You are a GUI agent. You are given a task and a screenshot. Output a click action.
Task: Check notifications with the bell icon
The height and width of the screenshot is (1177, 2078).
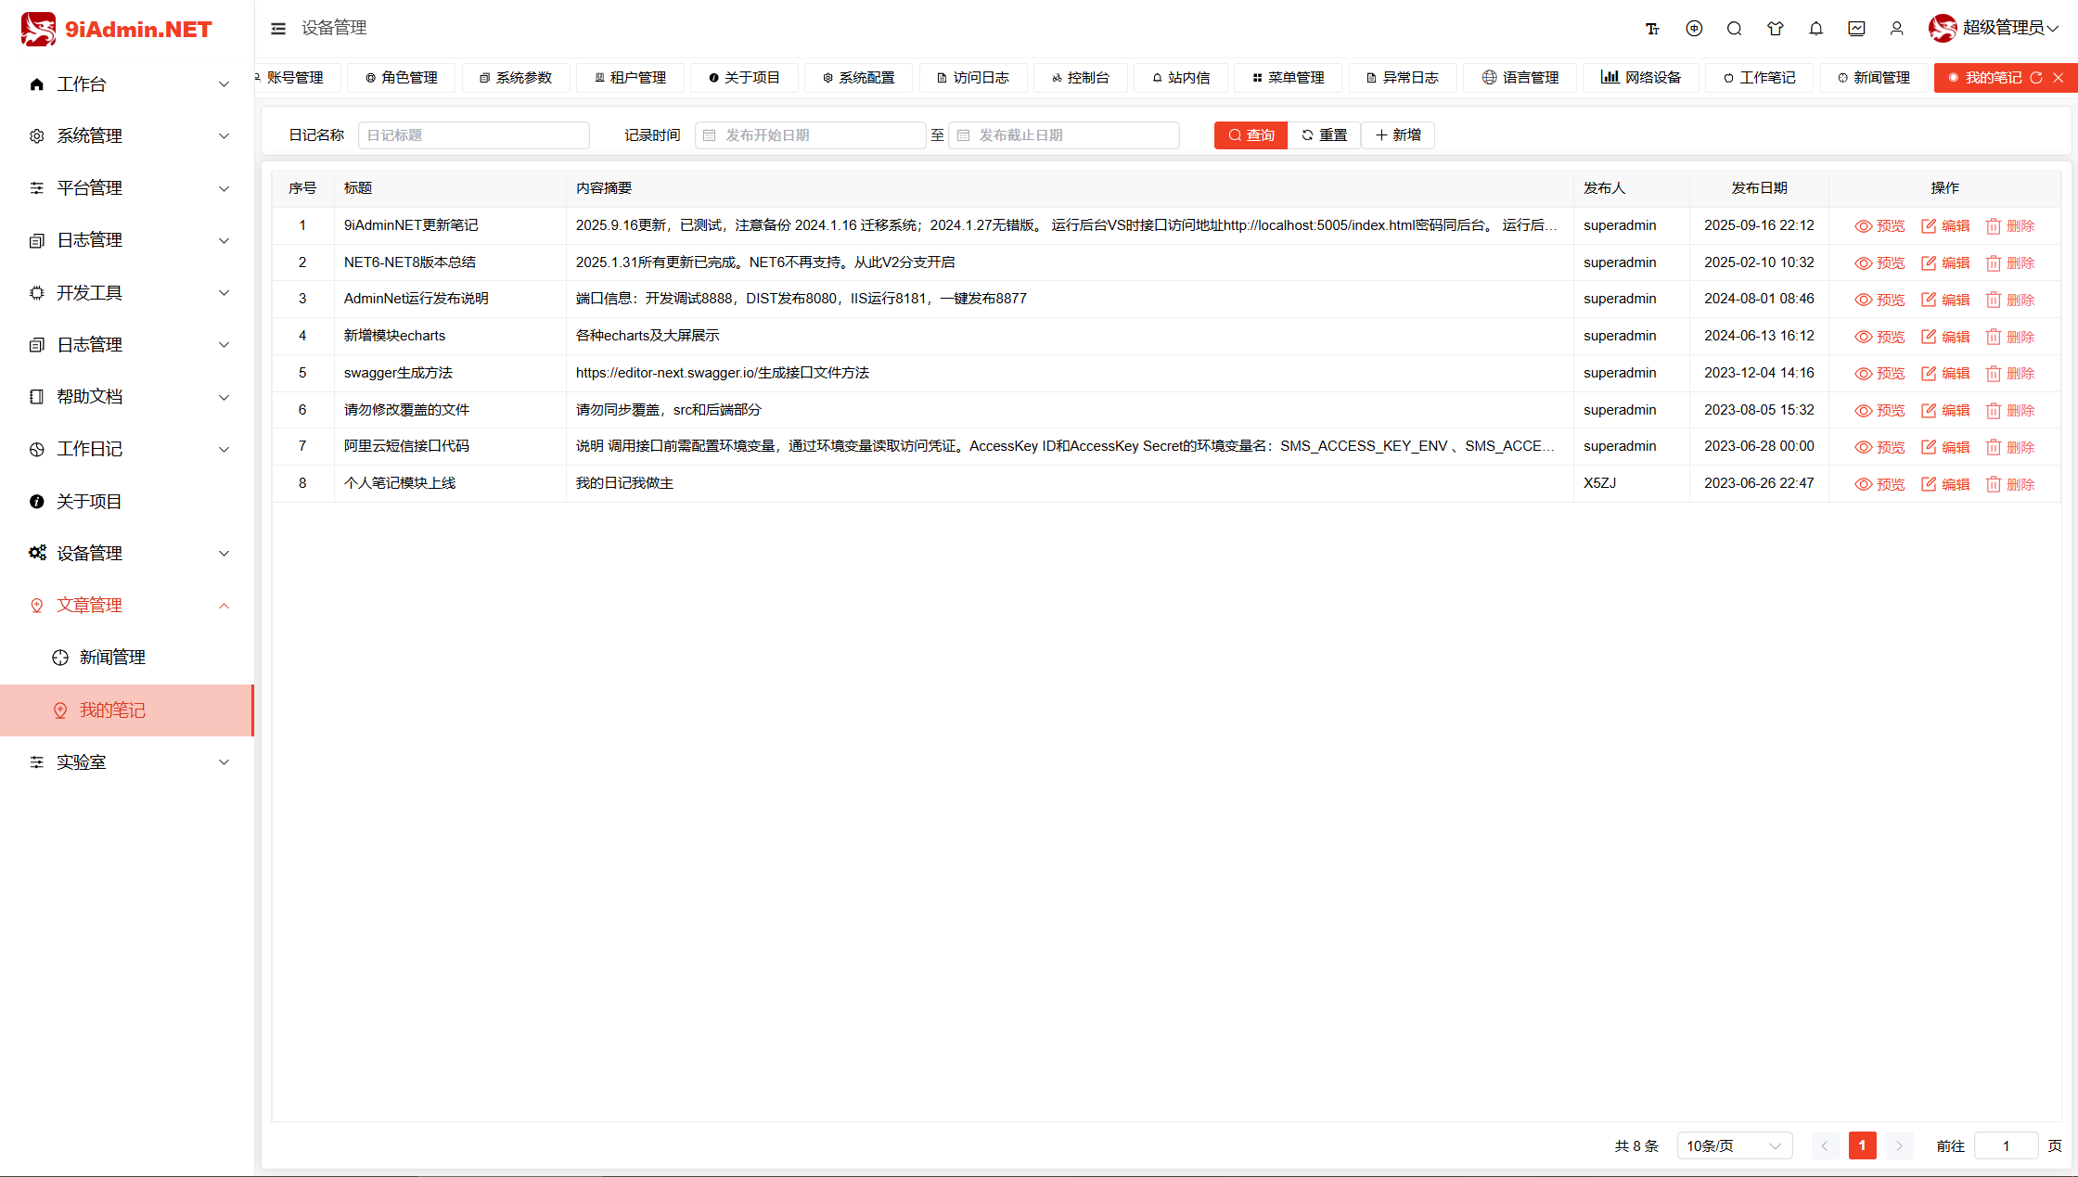[1816, 29]
